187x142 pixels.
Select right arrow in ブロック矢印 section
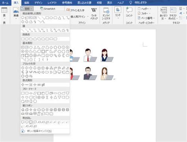coord(22,68)
